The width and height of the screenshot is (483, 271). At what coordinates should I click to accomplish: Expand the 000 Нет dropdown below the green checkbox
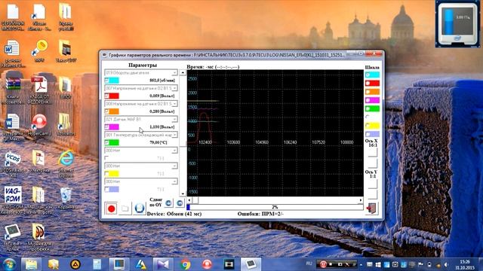(x=174, y=151)
